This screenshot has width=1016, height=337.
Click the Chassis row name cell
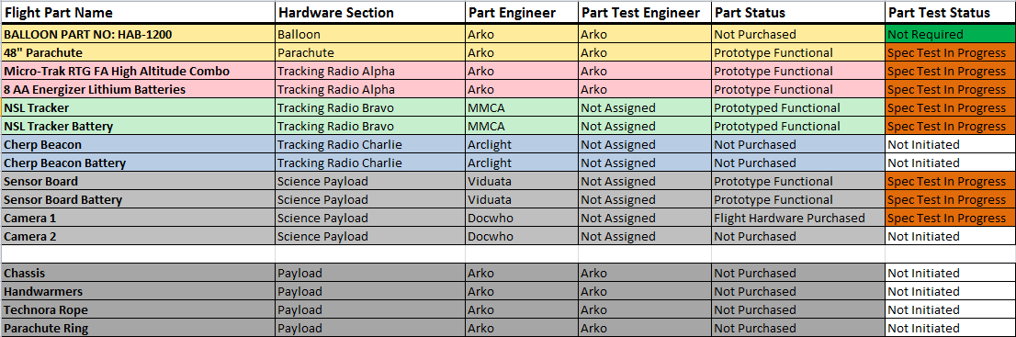(x=138, y=274)
